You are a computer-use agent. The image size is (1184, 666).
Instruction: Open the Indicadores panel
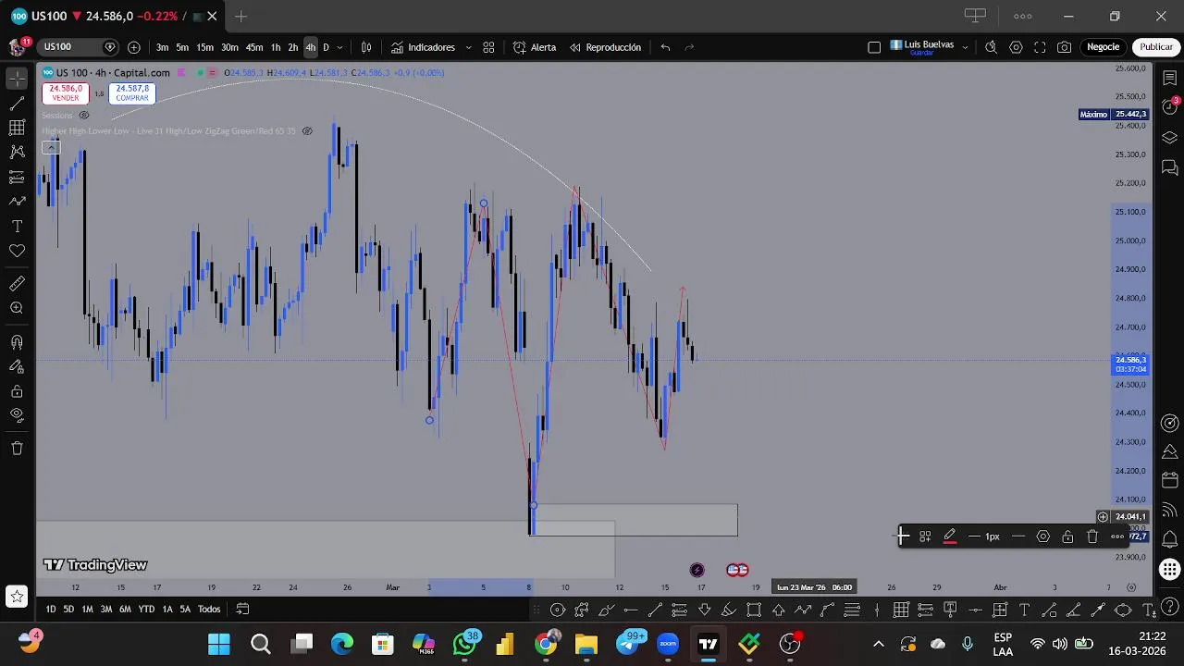pos(424,47)
